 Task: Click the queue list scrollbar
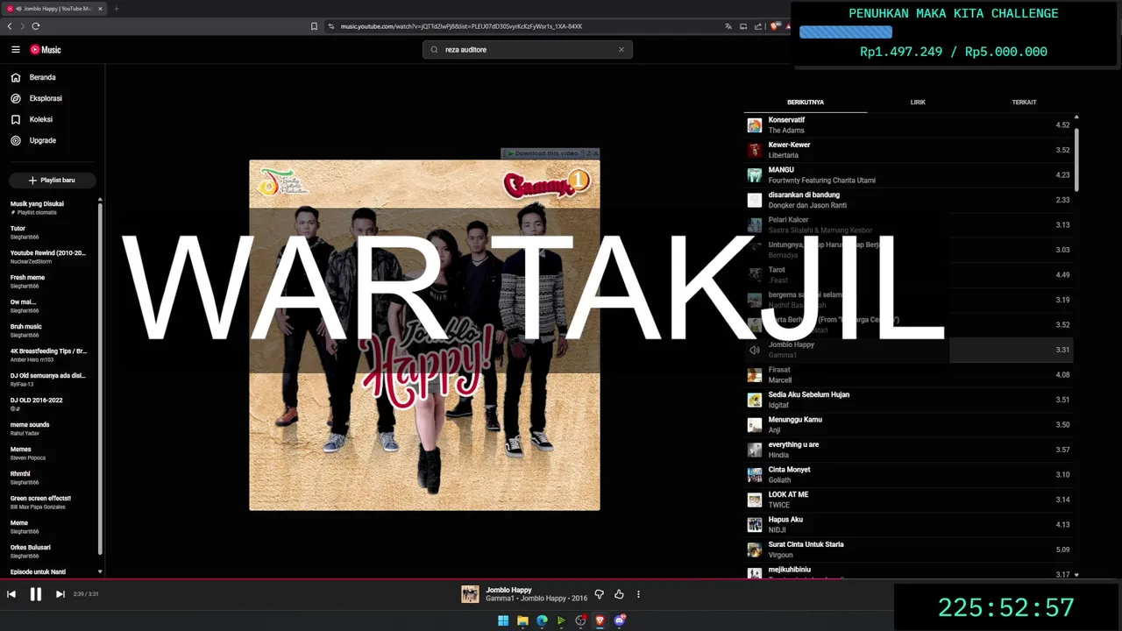1076,158
